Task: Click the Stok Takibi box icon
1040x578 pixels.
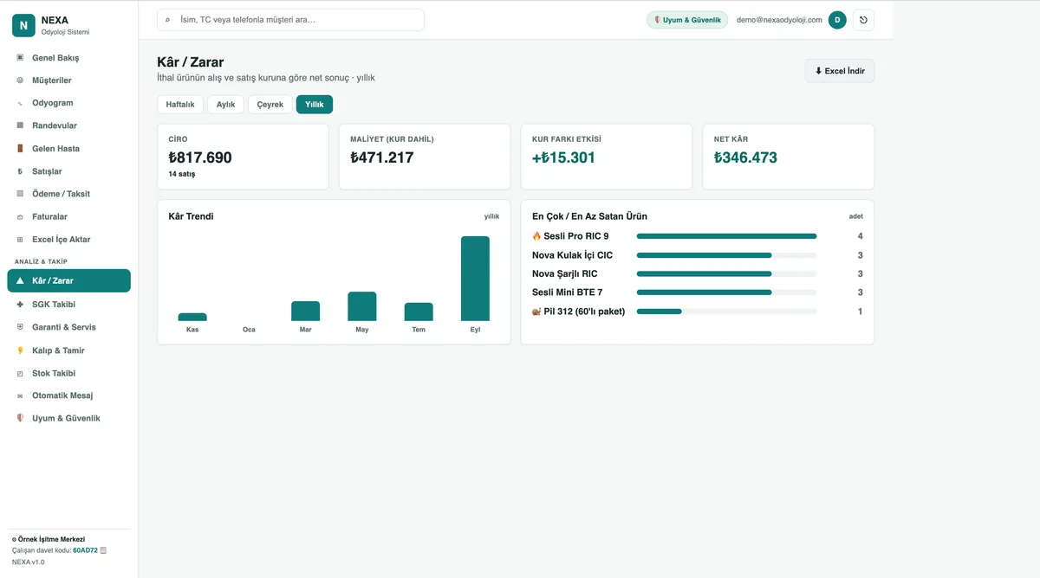Action: click(20, 373)
